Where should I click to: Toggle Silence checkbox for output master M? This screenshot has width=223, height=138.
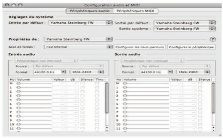pyautogui.click(x=200, y=84)
